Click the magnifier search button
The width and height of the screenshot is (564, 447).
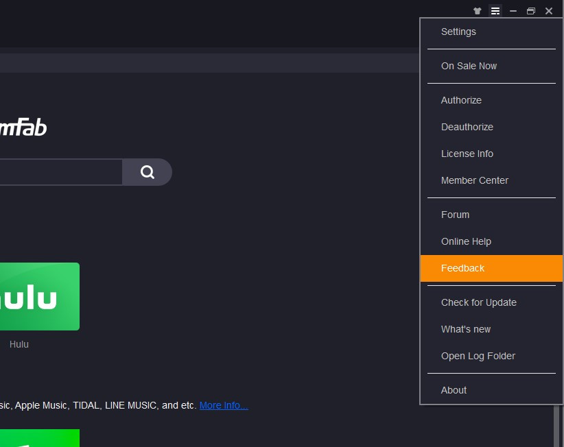(x=148, y=172)
